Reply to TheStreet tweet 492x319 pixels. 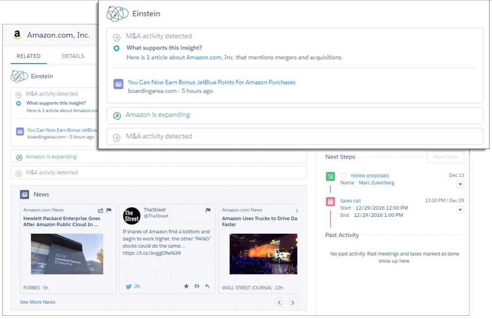pyautogui.click(x=208, y=286)
